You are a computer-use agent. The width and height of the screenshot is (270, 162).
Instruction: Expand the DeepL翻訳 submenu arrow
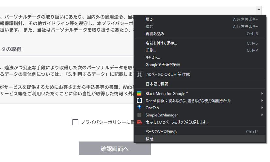click(262, 101)
